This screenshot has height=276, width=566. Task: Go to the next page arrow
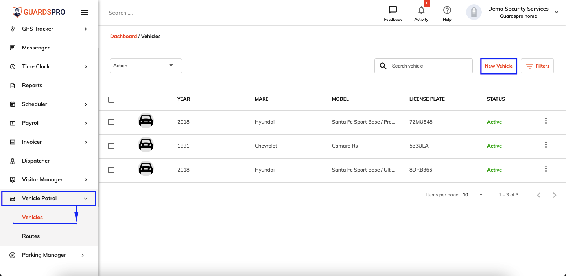(x=555, y=195)
